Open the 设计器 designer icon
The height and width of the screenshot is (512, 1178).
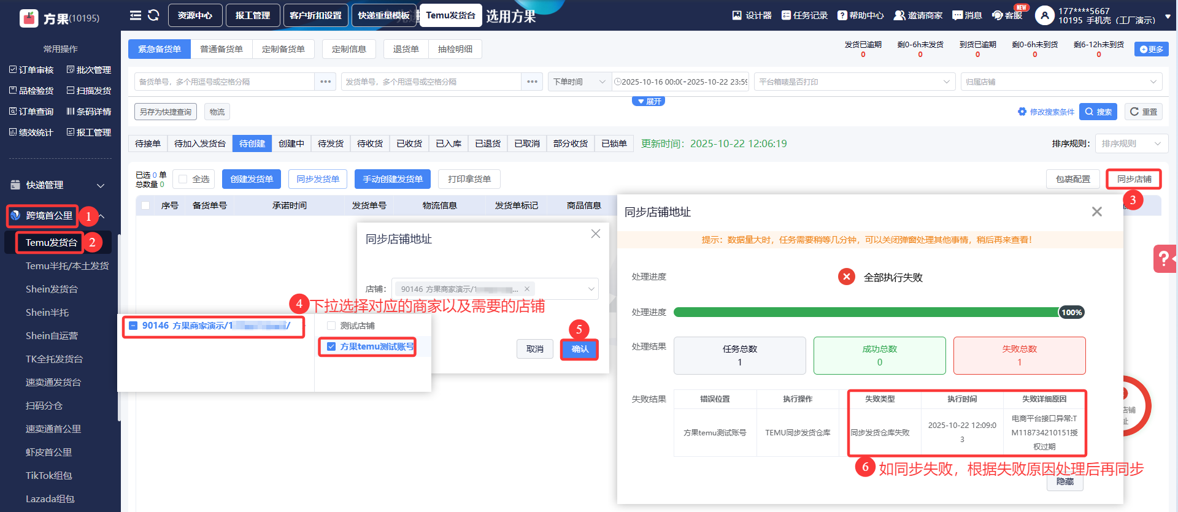(x=737, y=15)
